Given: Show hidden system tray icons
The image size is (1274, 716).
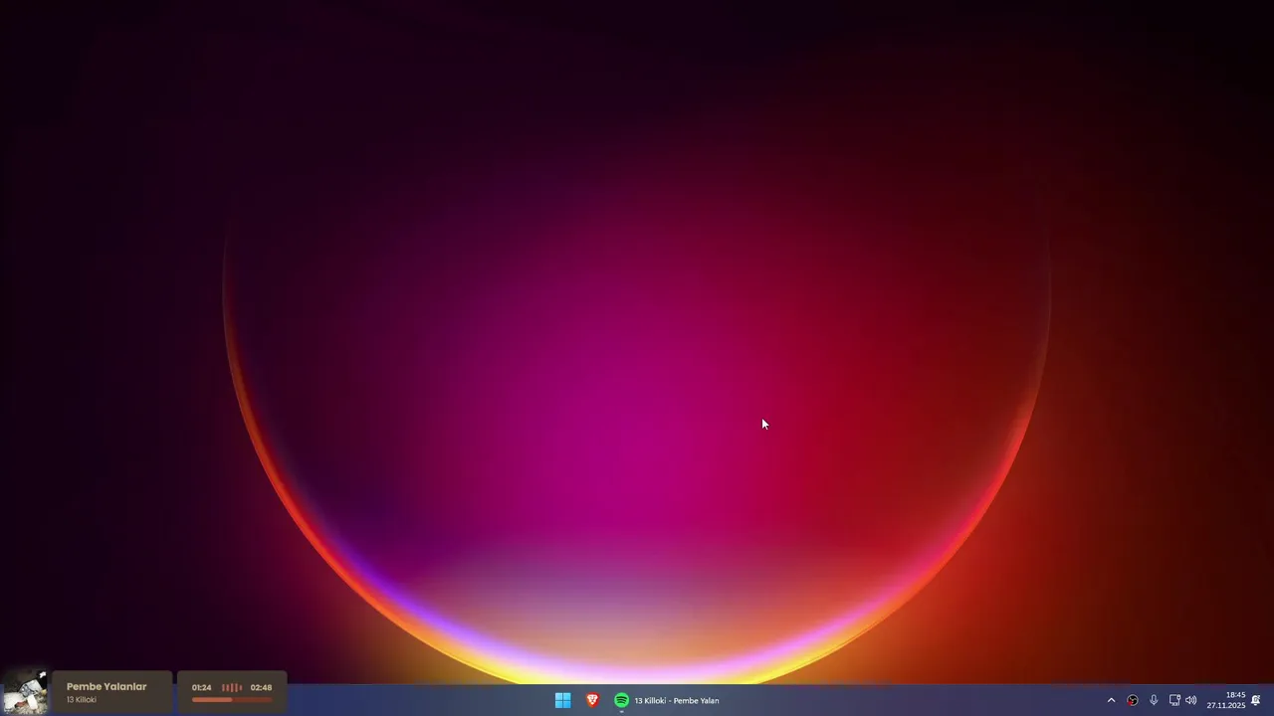Looking at the screenshot, I should coord(1111,700).
